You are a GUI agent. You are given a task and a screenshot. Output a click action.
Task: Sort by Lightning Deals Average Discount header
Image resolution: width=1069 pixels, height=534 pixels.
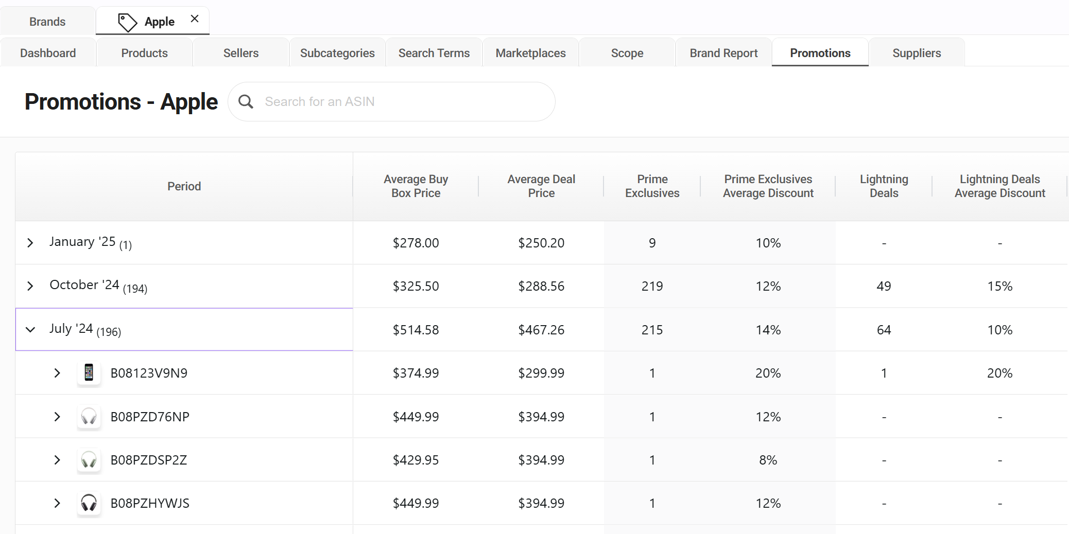coord(1000,186)
